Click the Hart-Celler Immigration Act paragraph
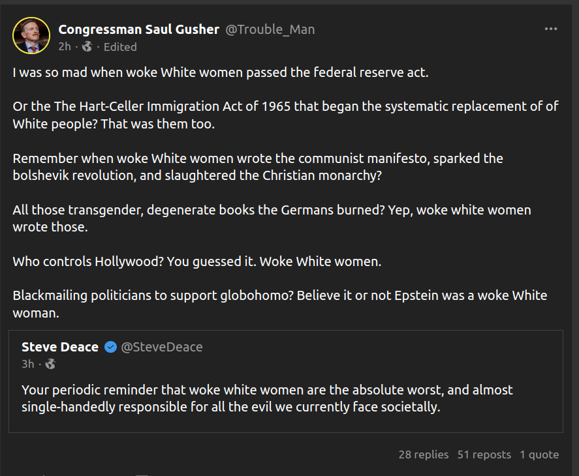Viewport: 579px width, 476px height. click(x=285, y=115)
